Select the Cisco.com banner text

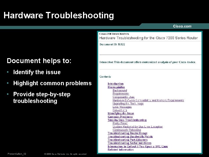click(x=182, y=26)
